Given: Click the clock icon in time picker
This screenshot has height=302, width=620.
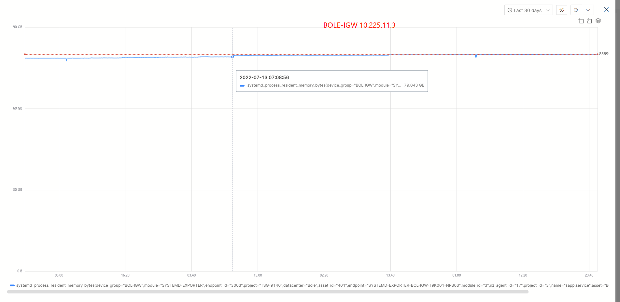Looking at the screenshot, I should tap(510, 10).
